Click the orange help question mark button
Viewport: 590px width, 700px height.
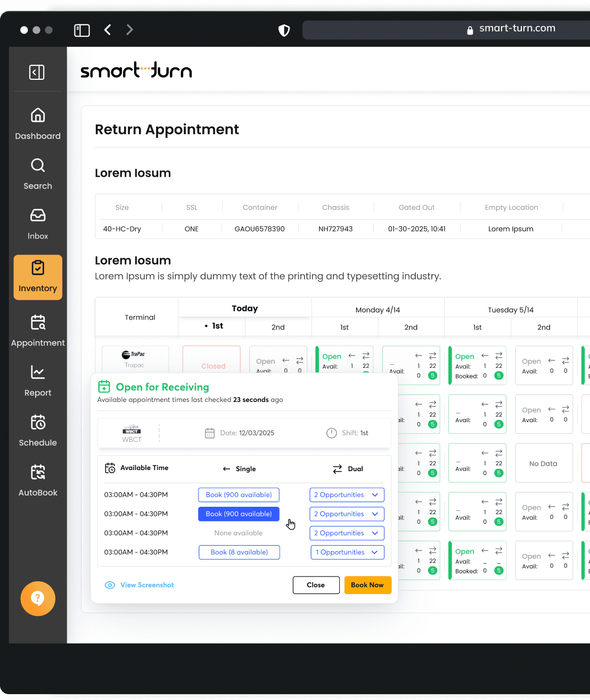pyautogui.click(x=38, y=598)
